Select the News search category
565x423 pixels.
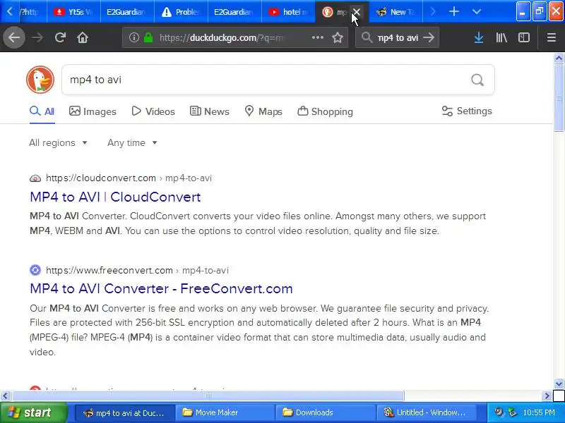[x=209, y=111]
